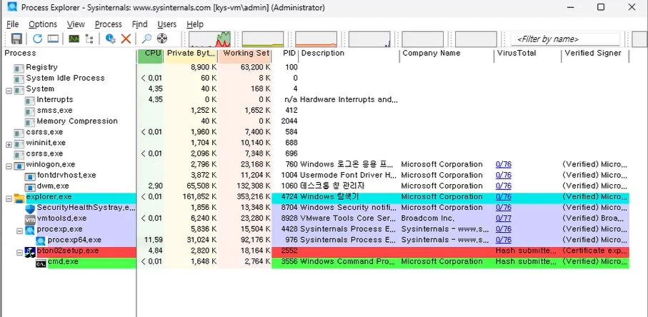Sort by the Company Name column header
The height and width of the screenshot is (317, 648).
(447, 54)
